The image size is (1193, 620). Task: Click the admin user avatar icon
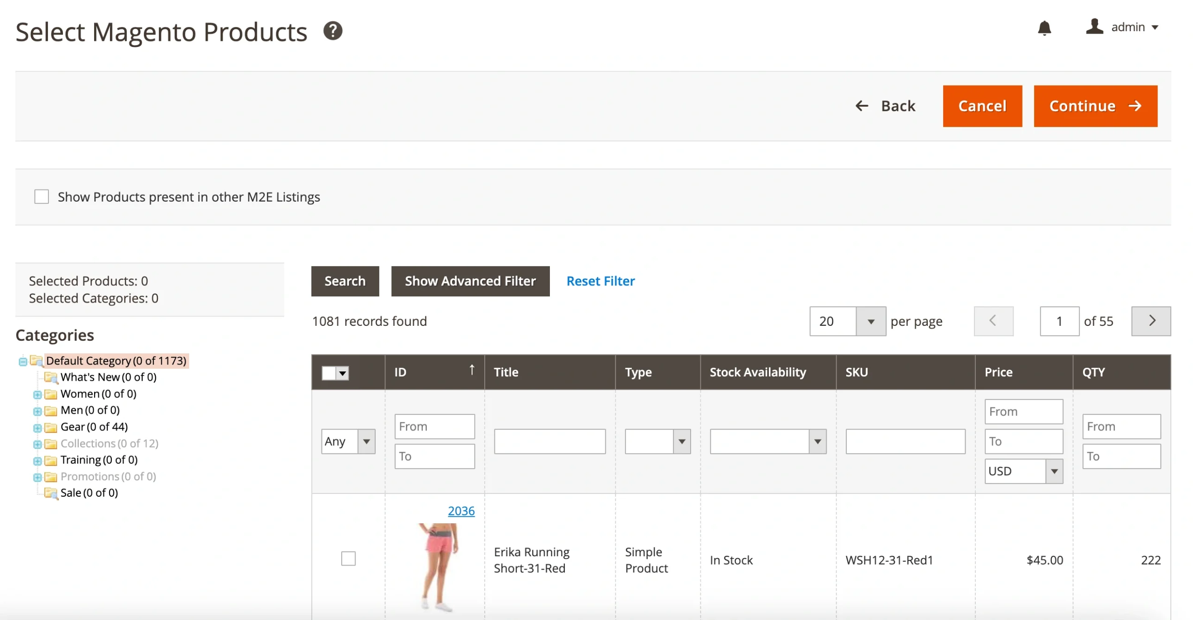point(1094,27)
